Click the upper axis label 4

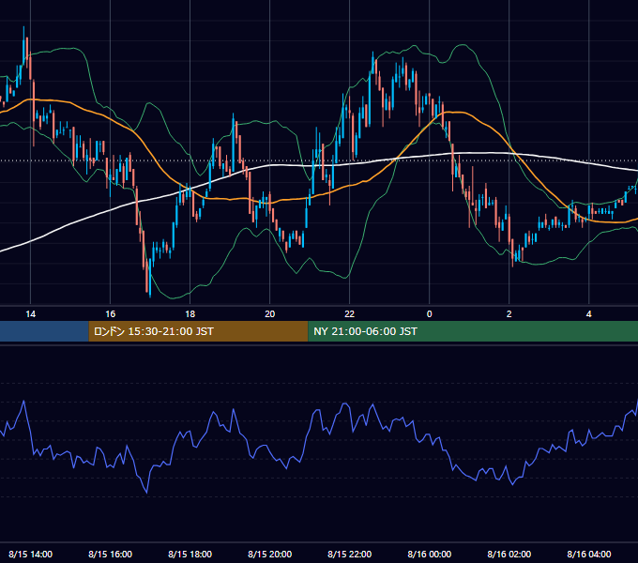tap(589, 314)
